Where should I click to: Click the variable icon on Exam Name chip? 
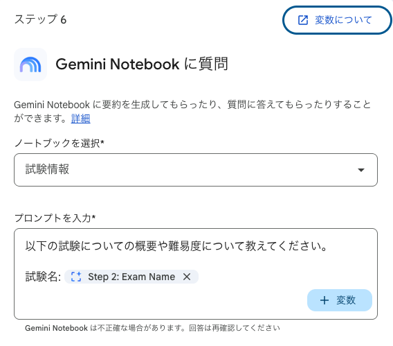click(x=76, y=277)
